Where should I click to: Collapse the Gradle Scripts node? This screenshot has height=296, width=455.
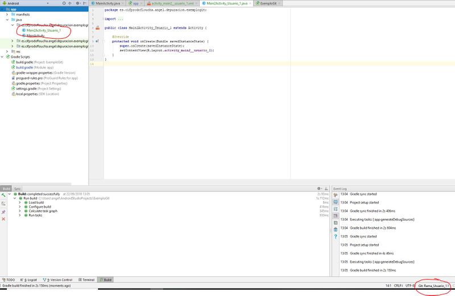[x=2, y=57]
